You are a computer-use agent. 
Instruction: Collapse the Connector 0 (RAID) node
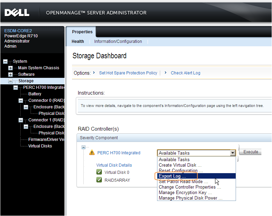pos(21,100)
